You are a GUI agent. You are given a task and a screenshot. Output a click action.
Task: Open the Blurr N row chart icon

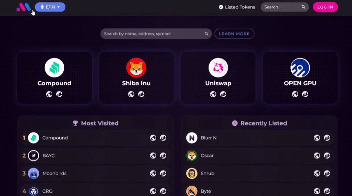[x=327, y=138]
